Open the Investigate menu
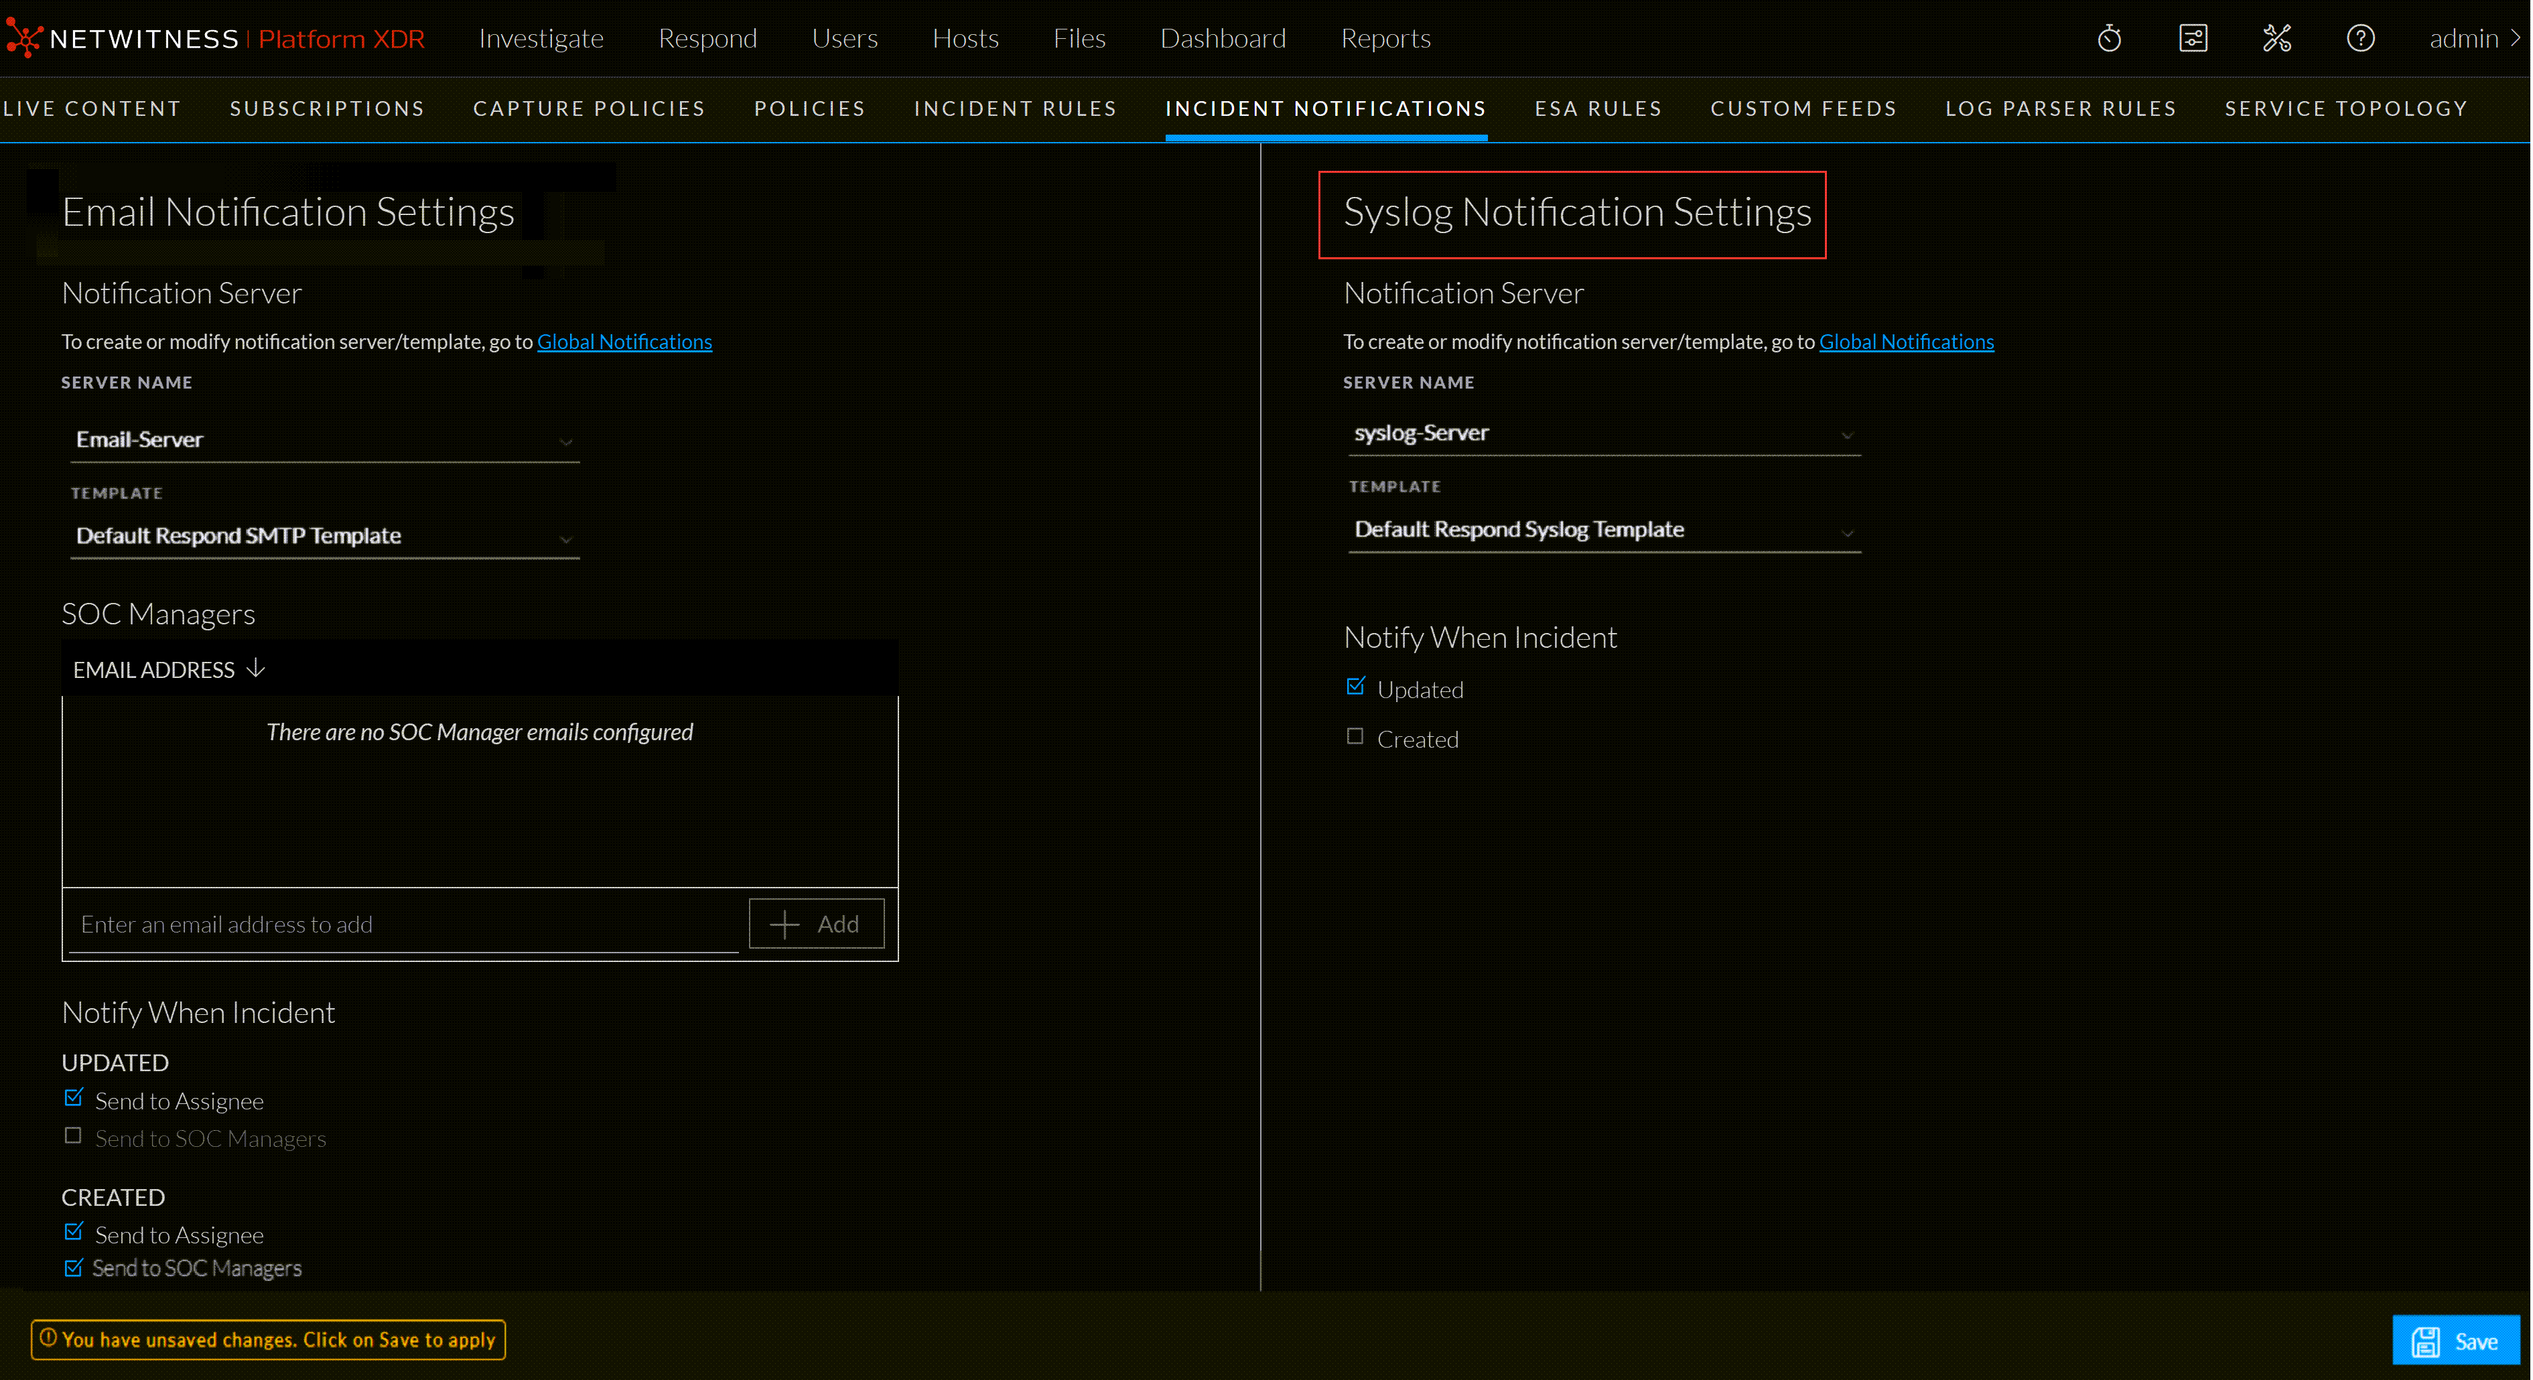The image size is (2533, 1380). [541, 38]
